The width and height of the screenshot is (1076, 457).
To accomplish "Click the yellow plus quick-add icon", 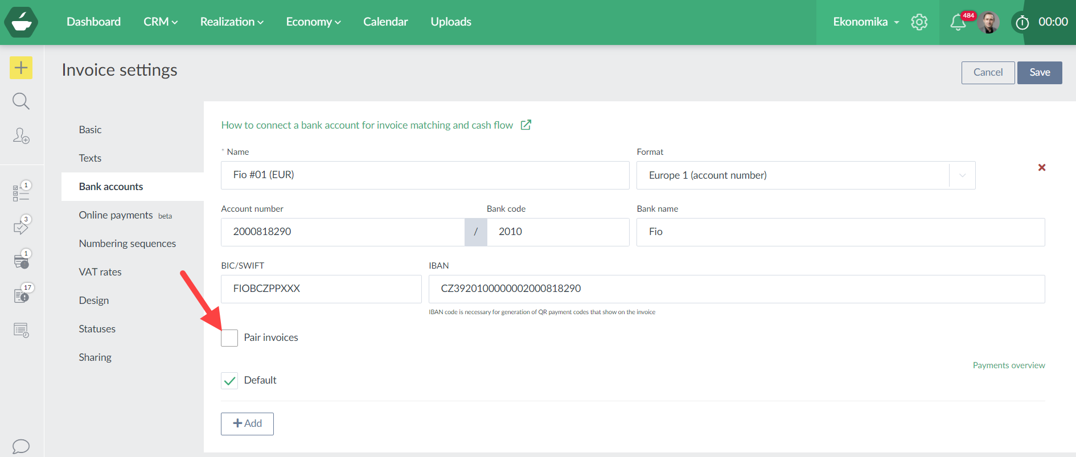I will pyautogui.click(x=21, y=68).
